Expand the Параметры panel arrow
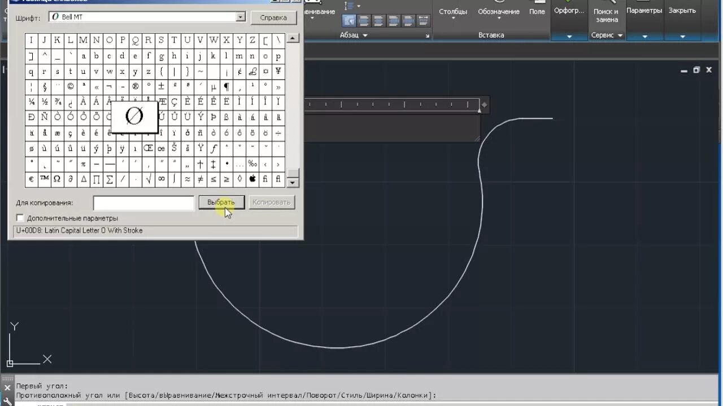Viewport: 723px width, 406px height. pyautogui.click(x=644, y=36)
